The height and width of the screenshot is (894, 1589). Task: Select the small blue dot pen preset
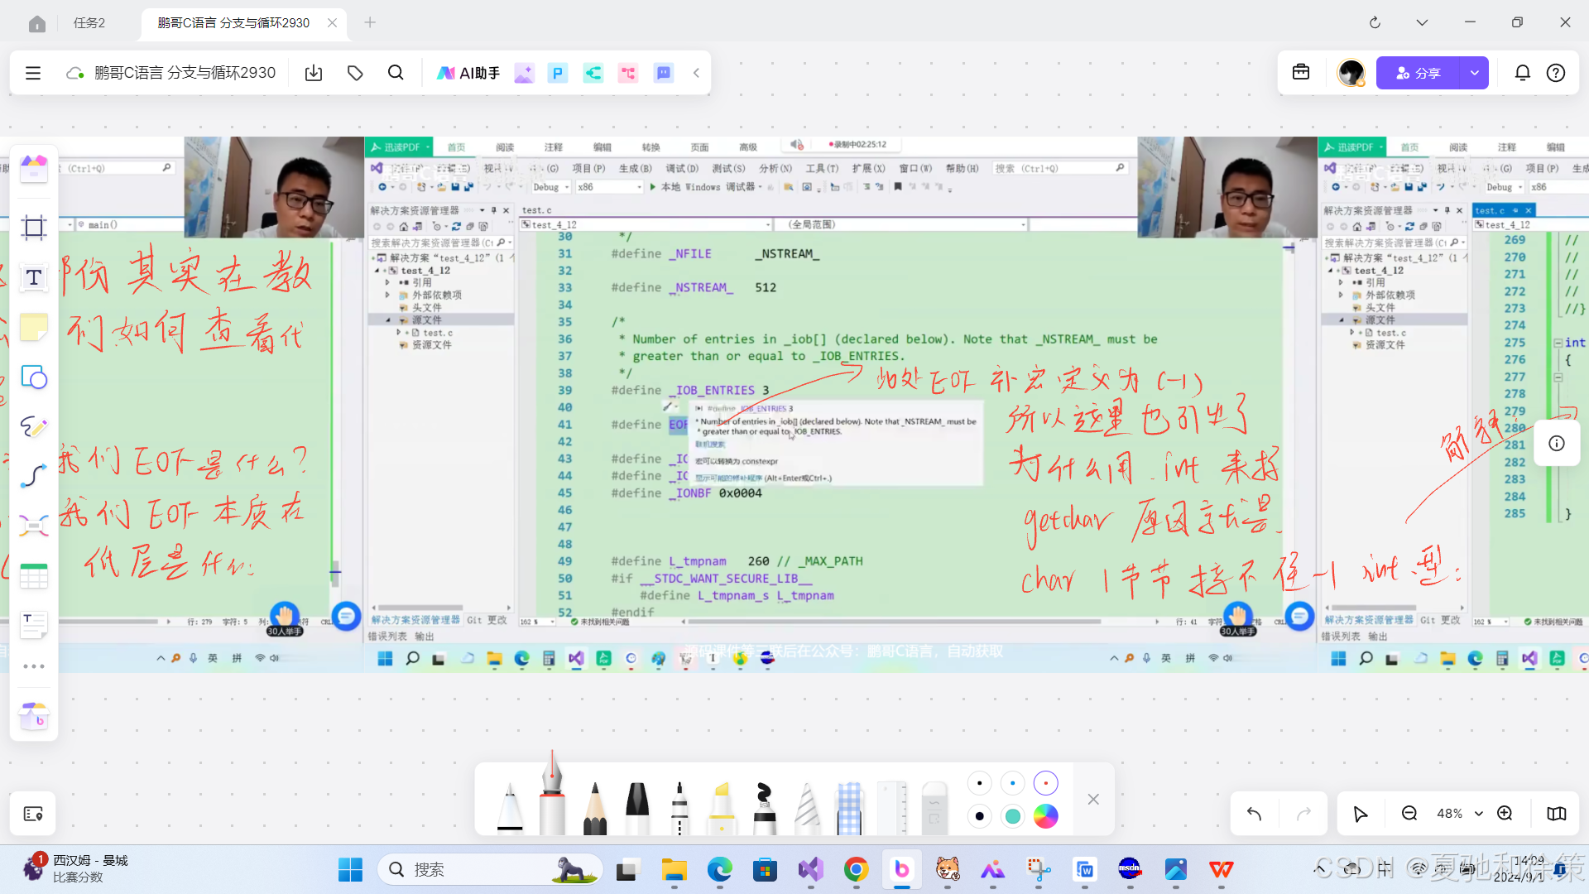tap(1012, 783)
